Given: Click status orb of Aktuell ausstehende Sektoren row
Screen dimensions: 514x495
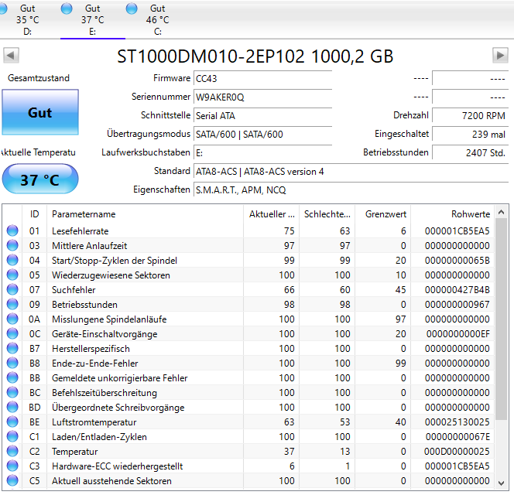Looking at the screenshot, I should point(12,480).
